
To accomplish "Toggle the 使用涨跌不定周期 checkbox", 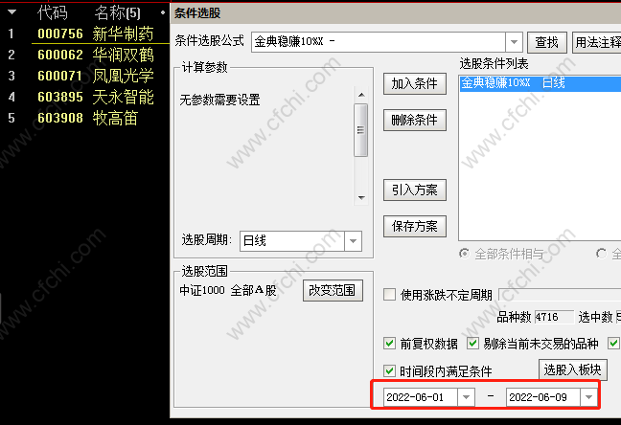I will pyautogui.click(x=389, y=295).
